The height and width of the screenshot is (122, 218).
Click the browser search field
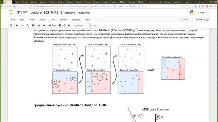click(158, 6)
